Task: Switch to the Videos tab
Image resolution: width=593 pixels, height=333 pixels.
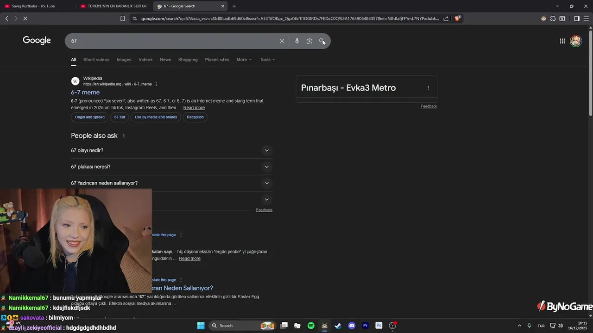Action: [x=145, y=60]
